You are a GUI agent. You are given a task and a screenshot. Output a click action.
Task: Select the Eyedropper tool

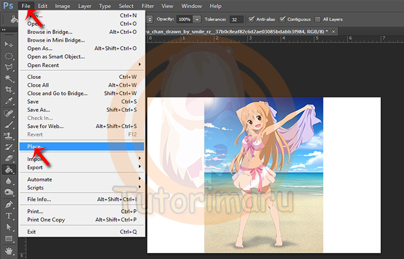point(9,101)
